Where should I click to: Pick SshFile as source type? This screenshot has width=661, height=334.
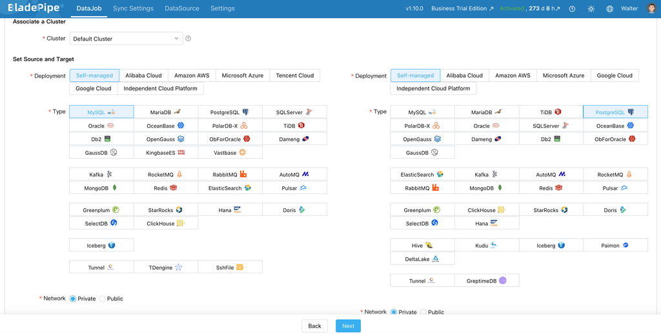pos(230,267)
